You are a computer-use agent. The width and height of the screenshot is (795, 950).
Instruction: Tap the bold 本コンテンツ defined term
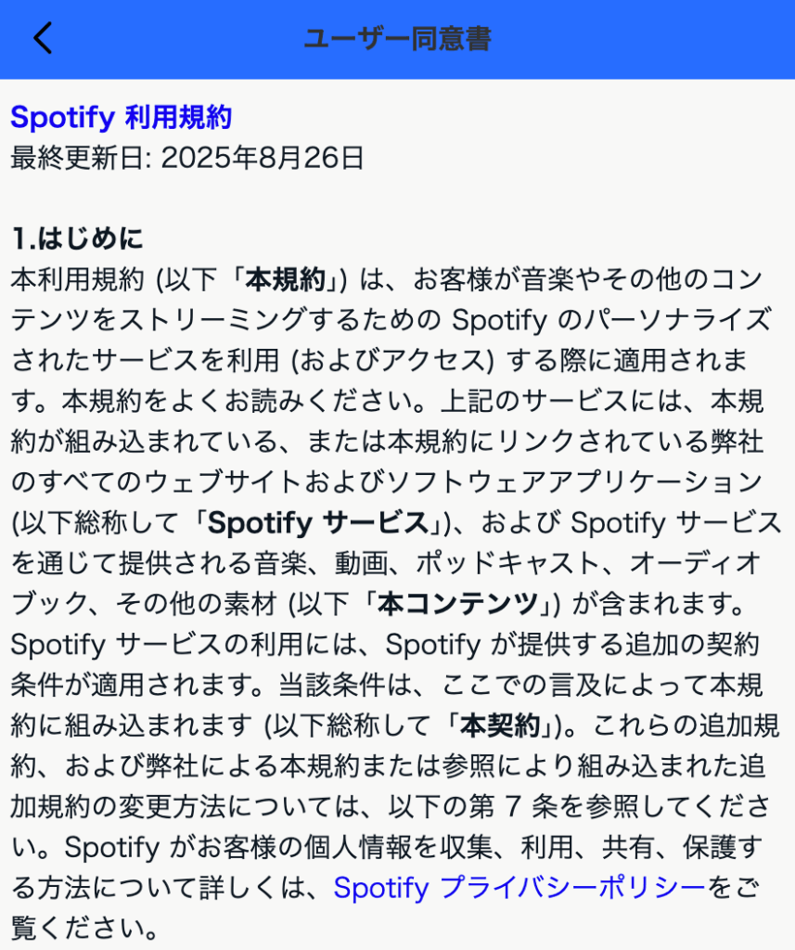click(x=457, y=605)
